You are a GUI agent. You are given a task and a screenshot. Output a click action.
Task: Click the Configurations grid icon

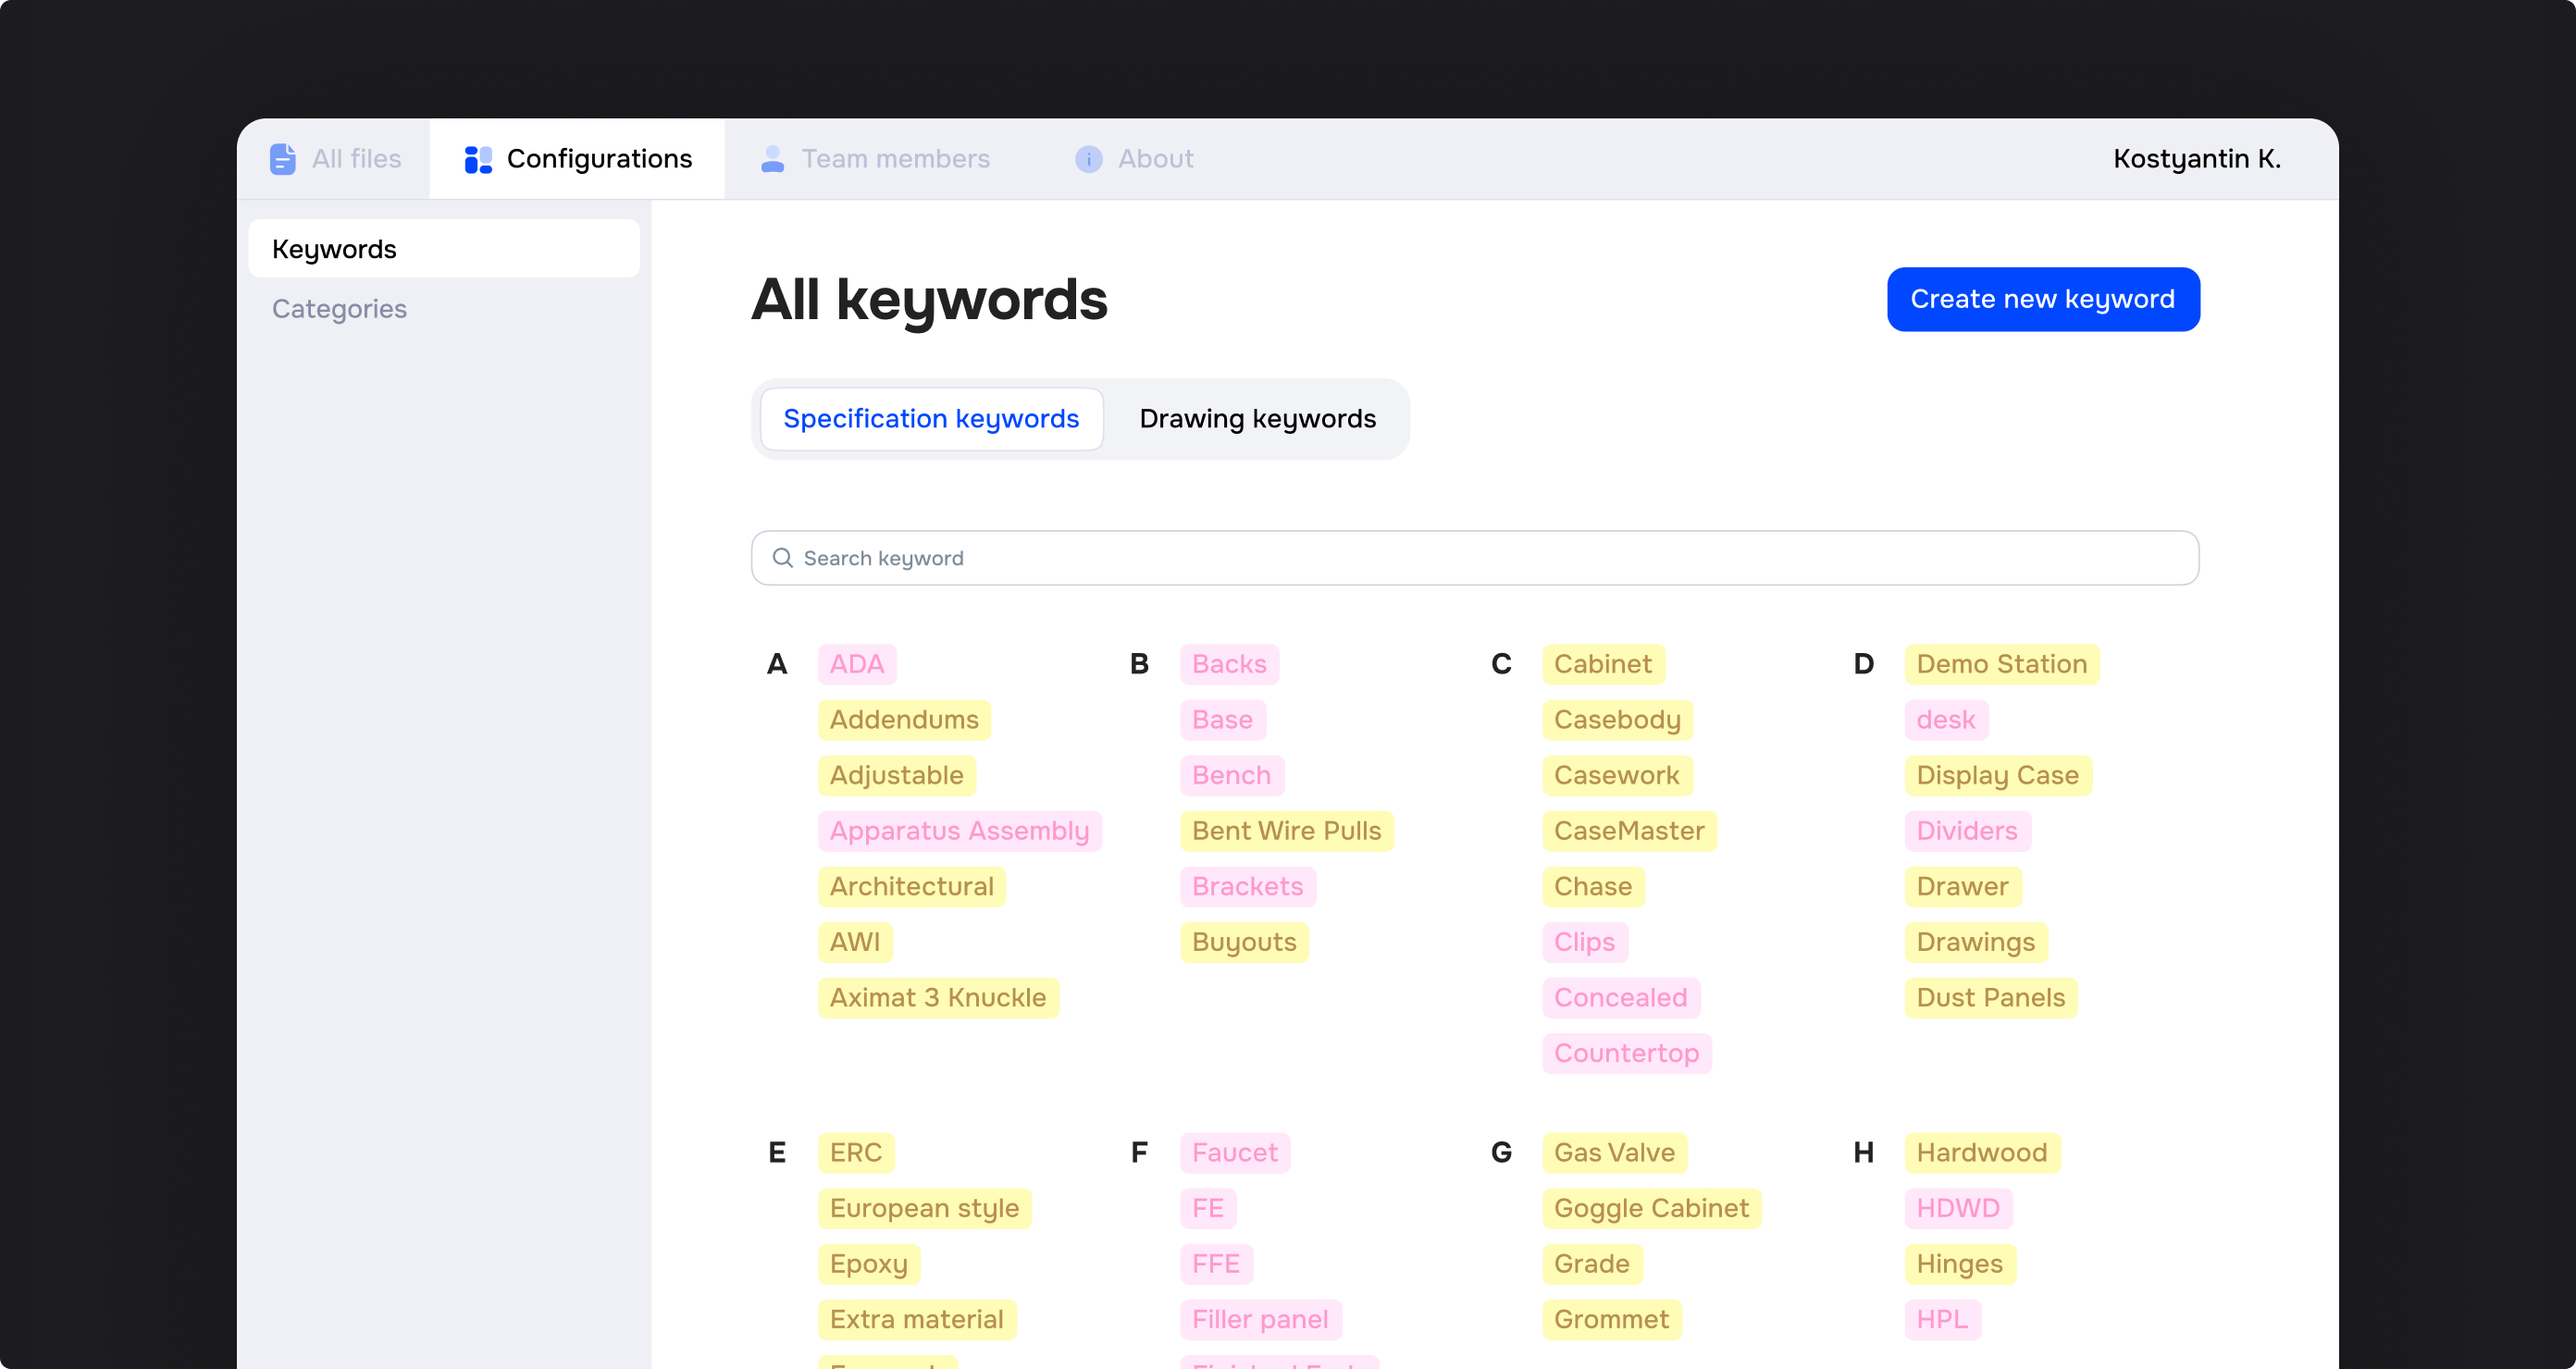(x=478, y=159)
